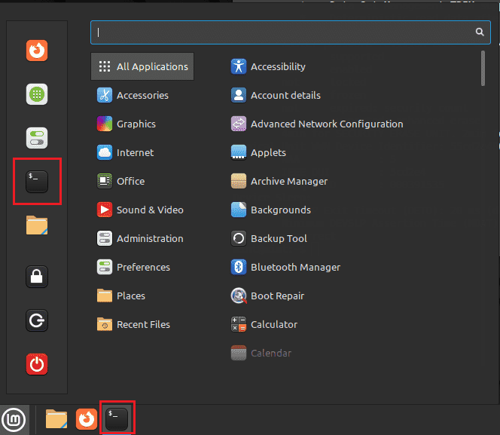This screenshot has width=500, height=435.
Task: Launch Backup Tool
Action: 269,239
